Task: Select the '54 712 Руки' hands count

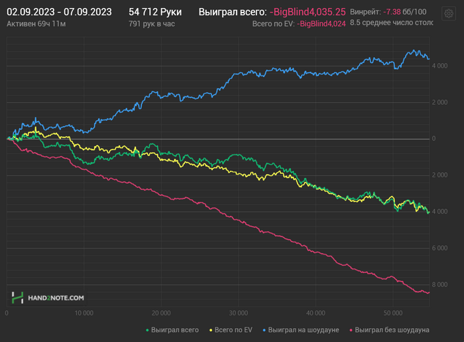Action: coord(155,12)
